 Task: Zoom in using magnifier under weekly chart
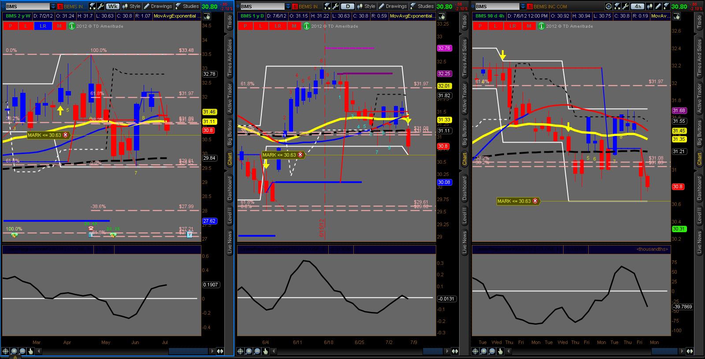(x=14, y=351)
